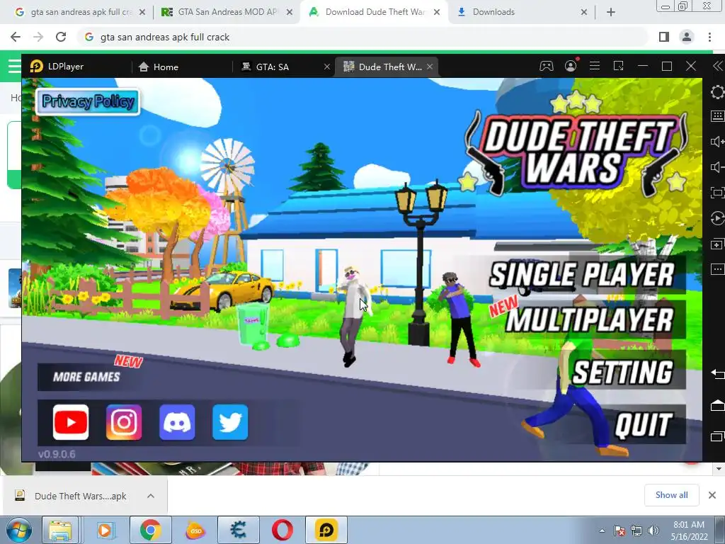The image size is (725, 544).
Task: Toggle Chrome side panel icon
Action: tap(664, 37)
